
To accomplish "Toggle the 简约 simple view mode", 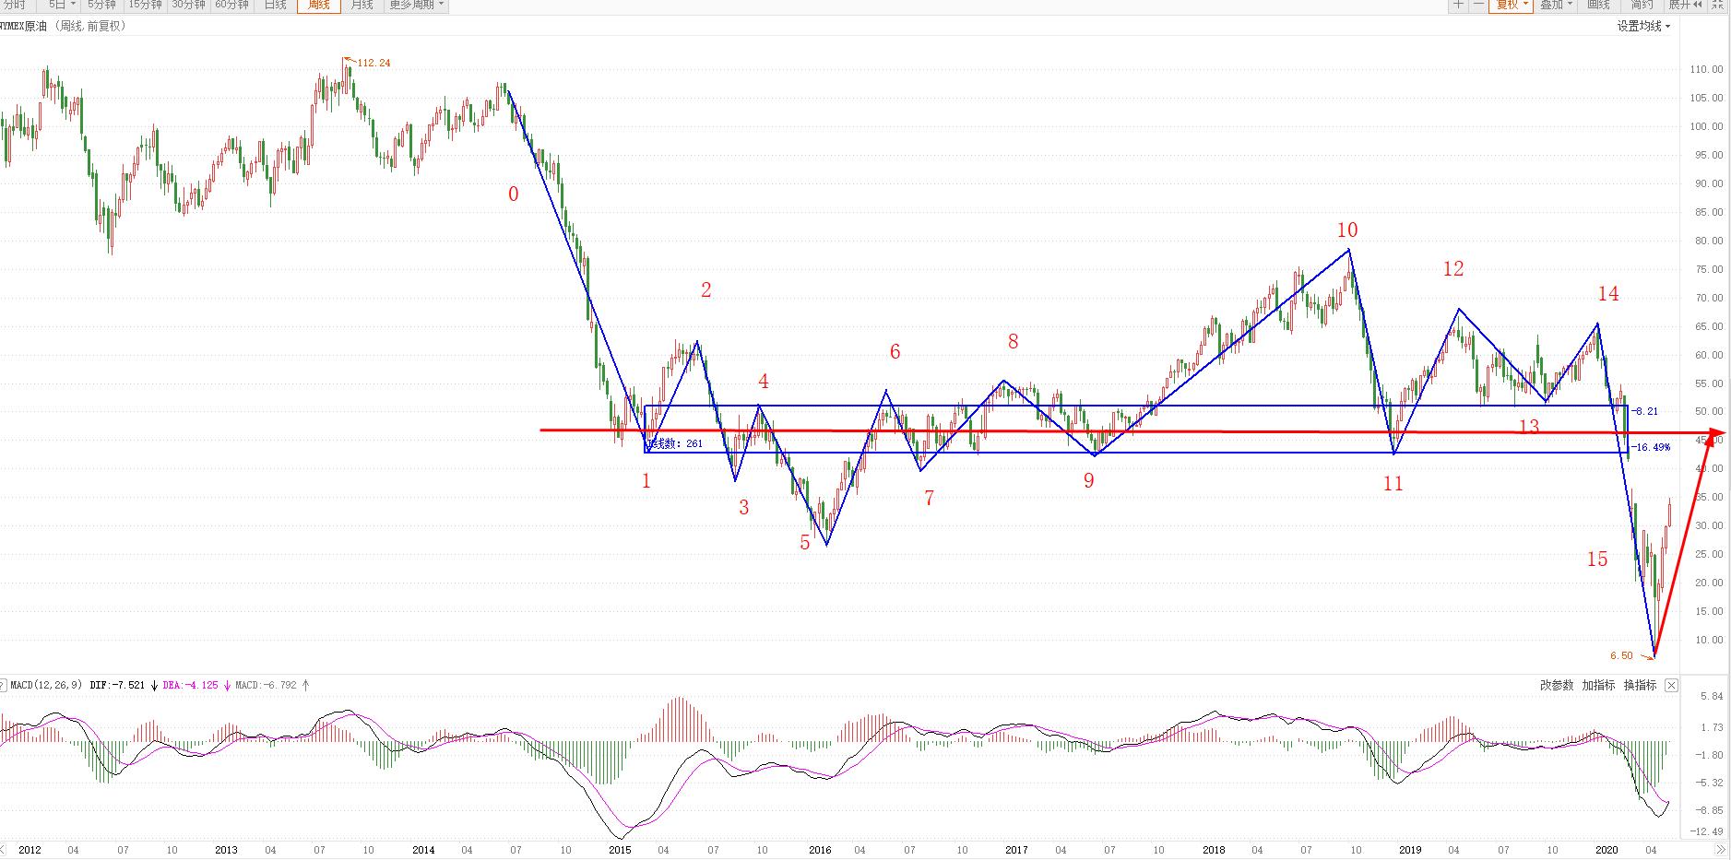I will point(1642,5).
